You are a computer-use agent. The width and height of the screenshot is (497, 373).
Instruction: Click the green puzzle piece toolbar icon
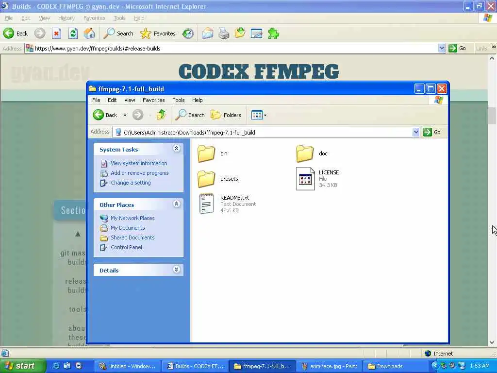point(273,34)
